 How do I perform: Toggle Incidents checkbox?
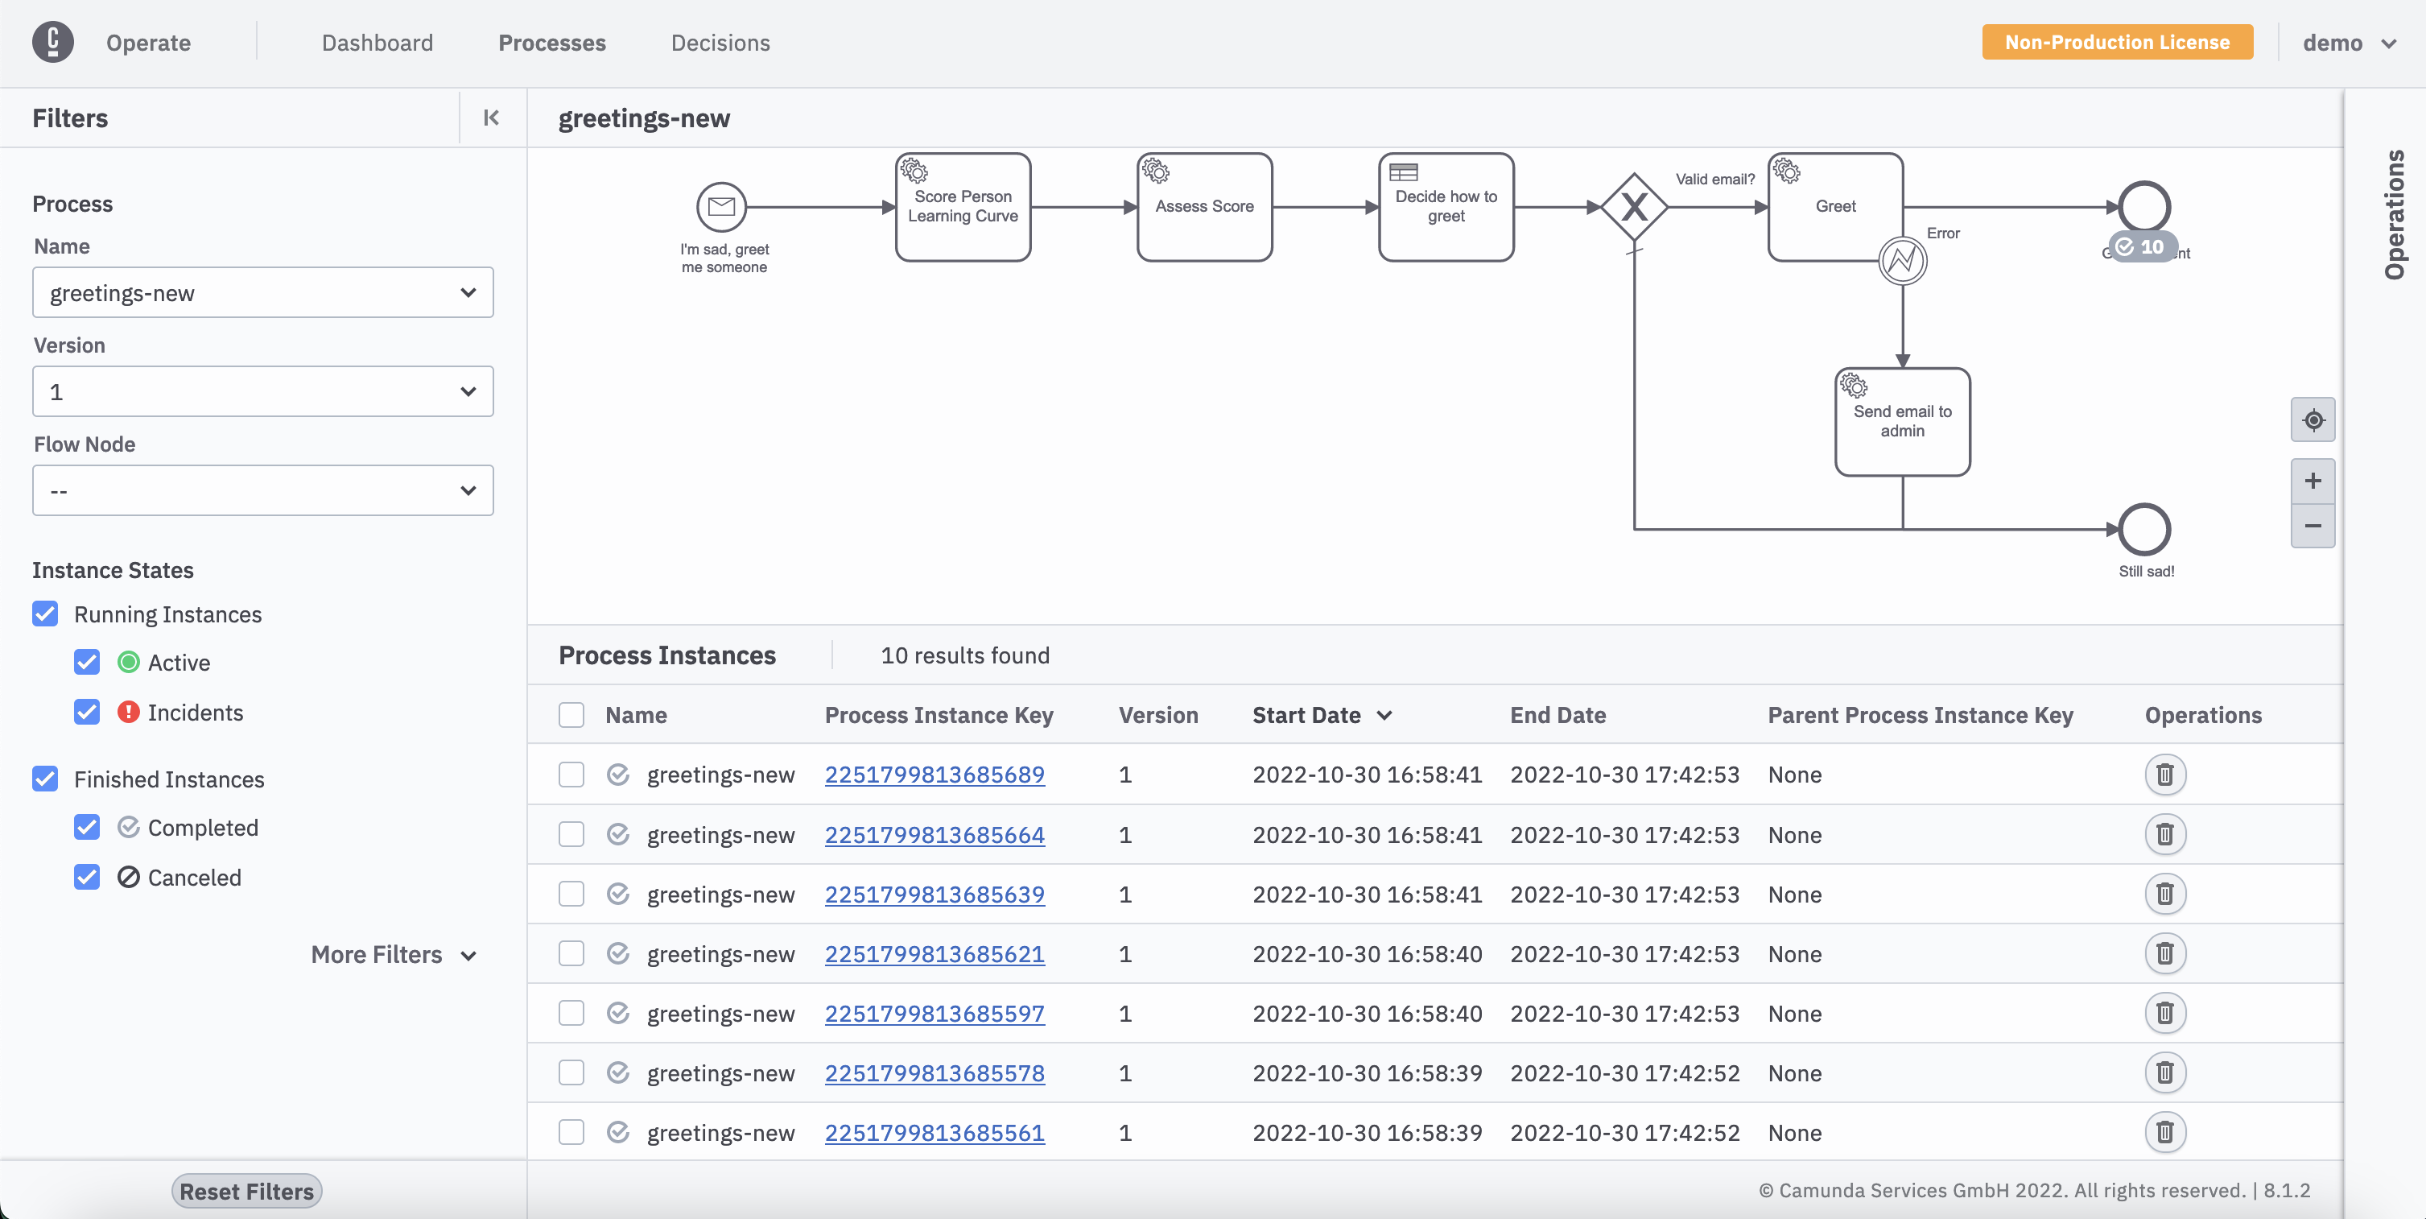(87, 713)
